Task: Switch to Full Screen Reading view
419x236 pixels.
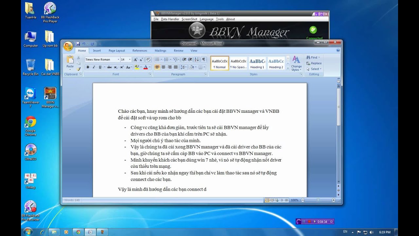Action: pos(272,200)
